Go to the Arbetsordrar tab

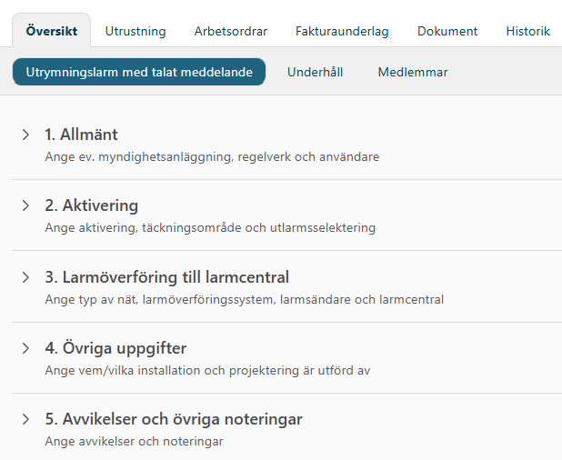coord(231,31)
